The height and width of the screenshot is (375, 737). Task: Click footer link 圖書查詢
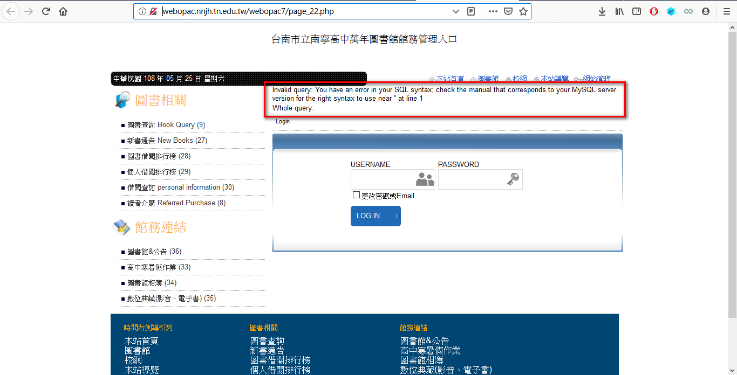click(267, 341)
